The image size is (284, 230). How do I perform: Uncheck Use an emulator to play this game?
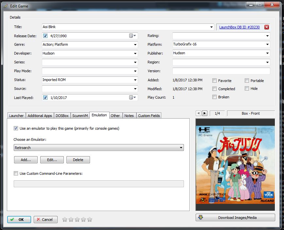pyautogui.click(x=16, y=128)
